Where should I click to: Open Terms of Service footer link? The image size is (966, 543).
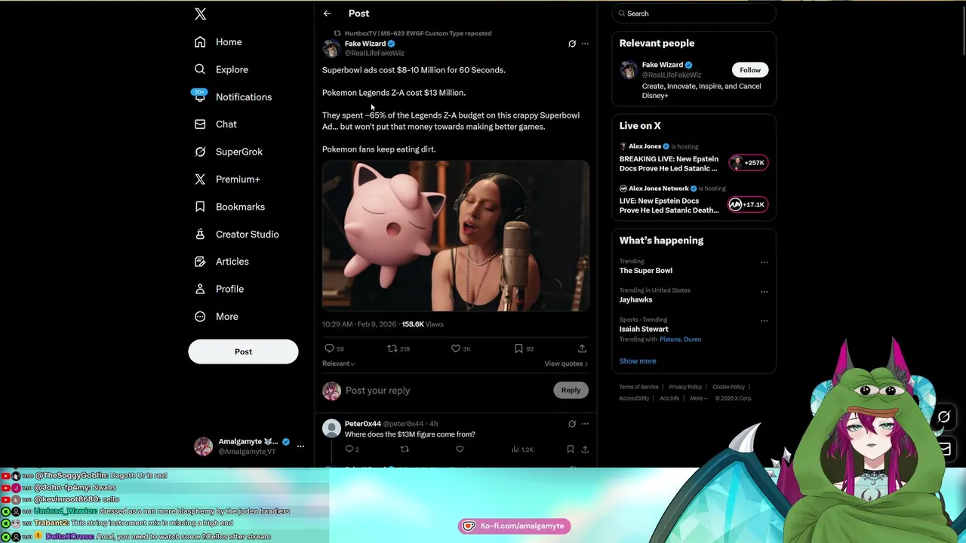pos(638,387)
